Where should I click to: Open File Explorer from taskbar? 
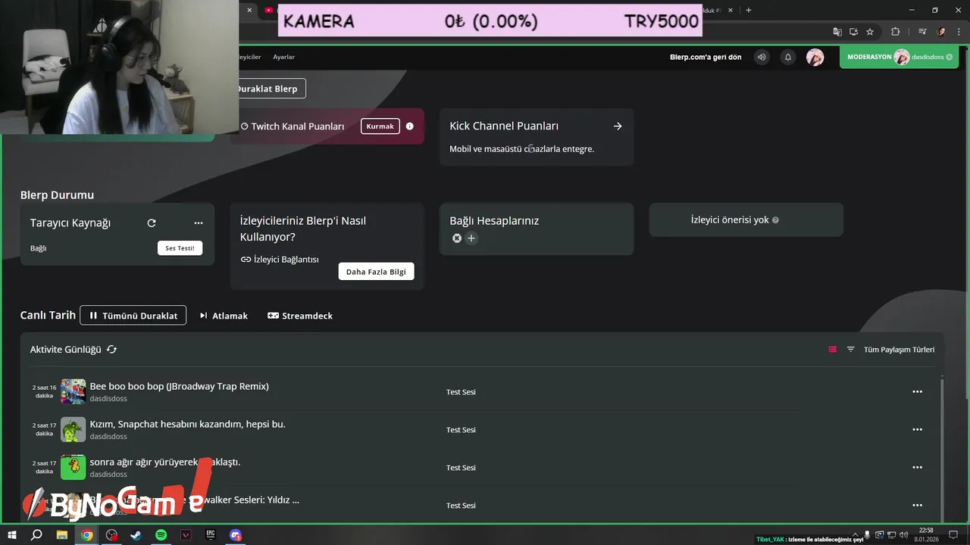(62, 535)
